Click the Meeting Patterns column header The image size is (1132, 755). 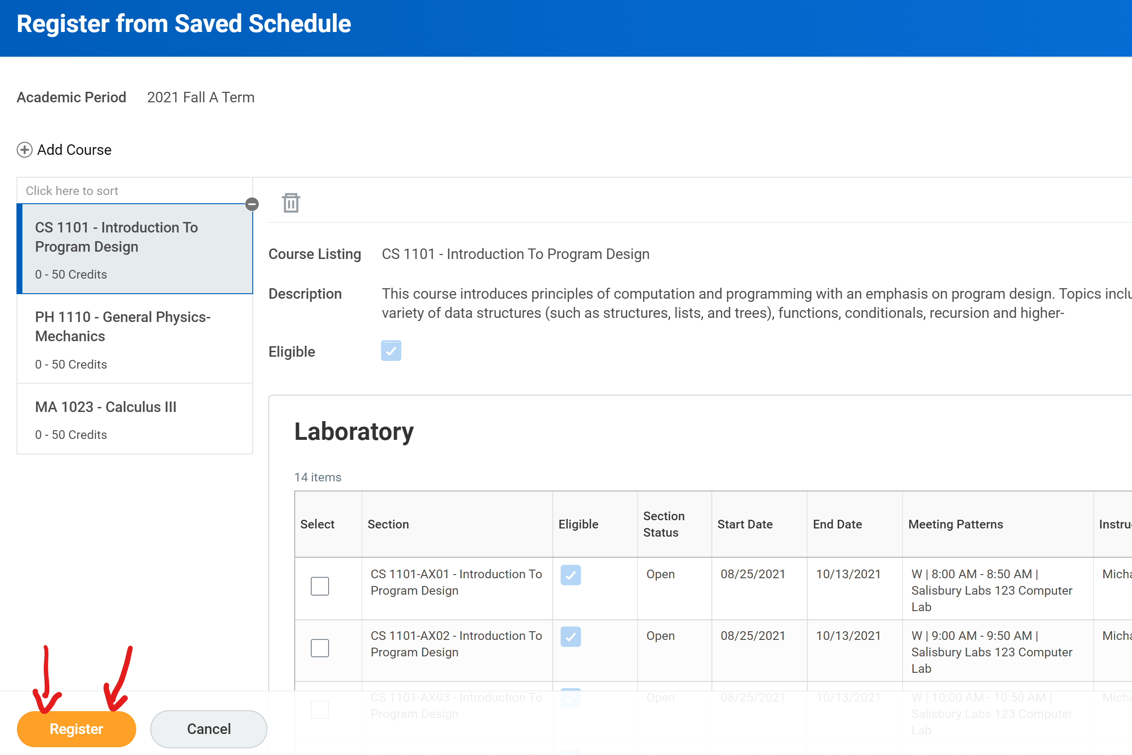coord(955,524)
